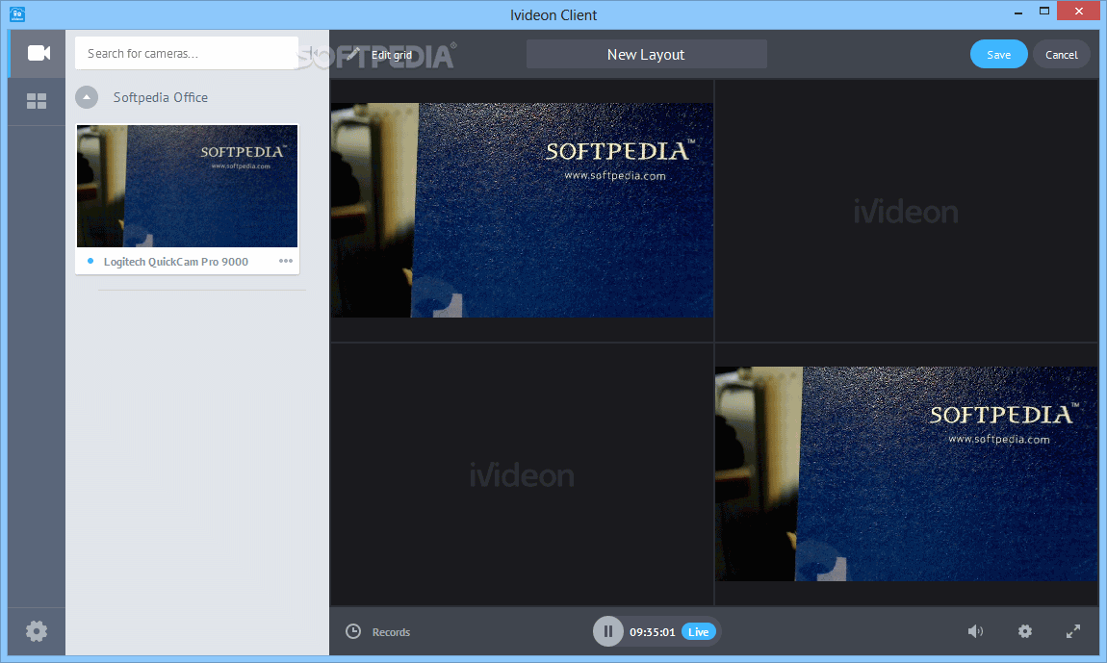Click the pencil Edit grid icon
The image size is (1107, 663).
353,54
